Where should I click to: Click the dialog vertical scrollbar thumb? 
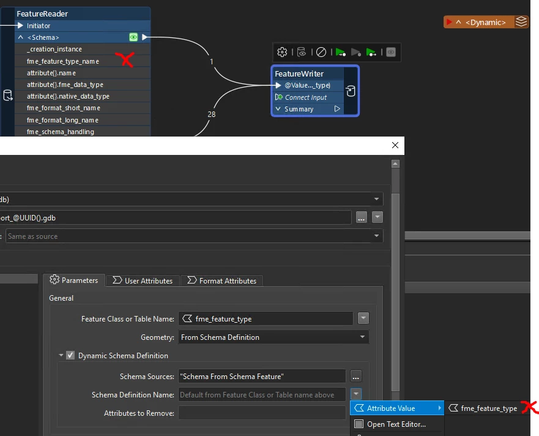click(x=395, y=293)
